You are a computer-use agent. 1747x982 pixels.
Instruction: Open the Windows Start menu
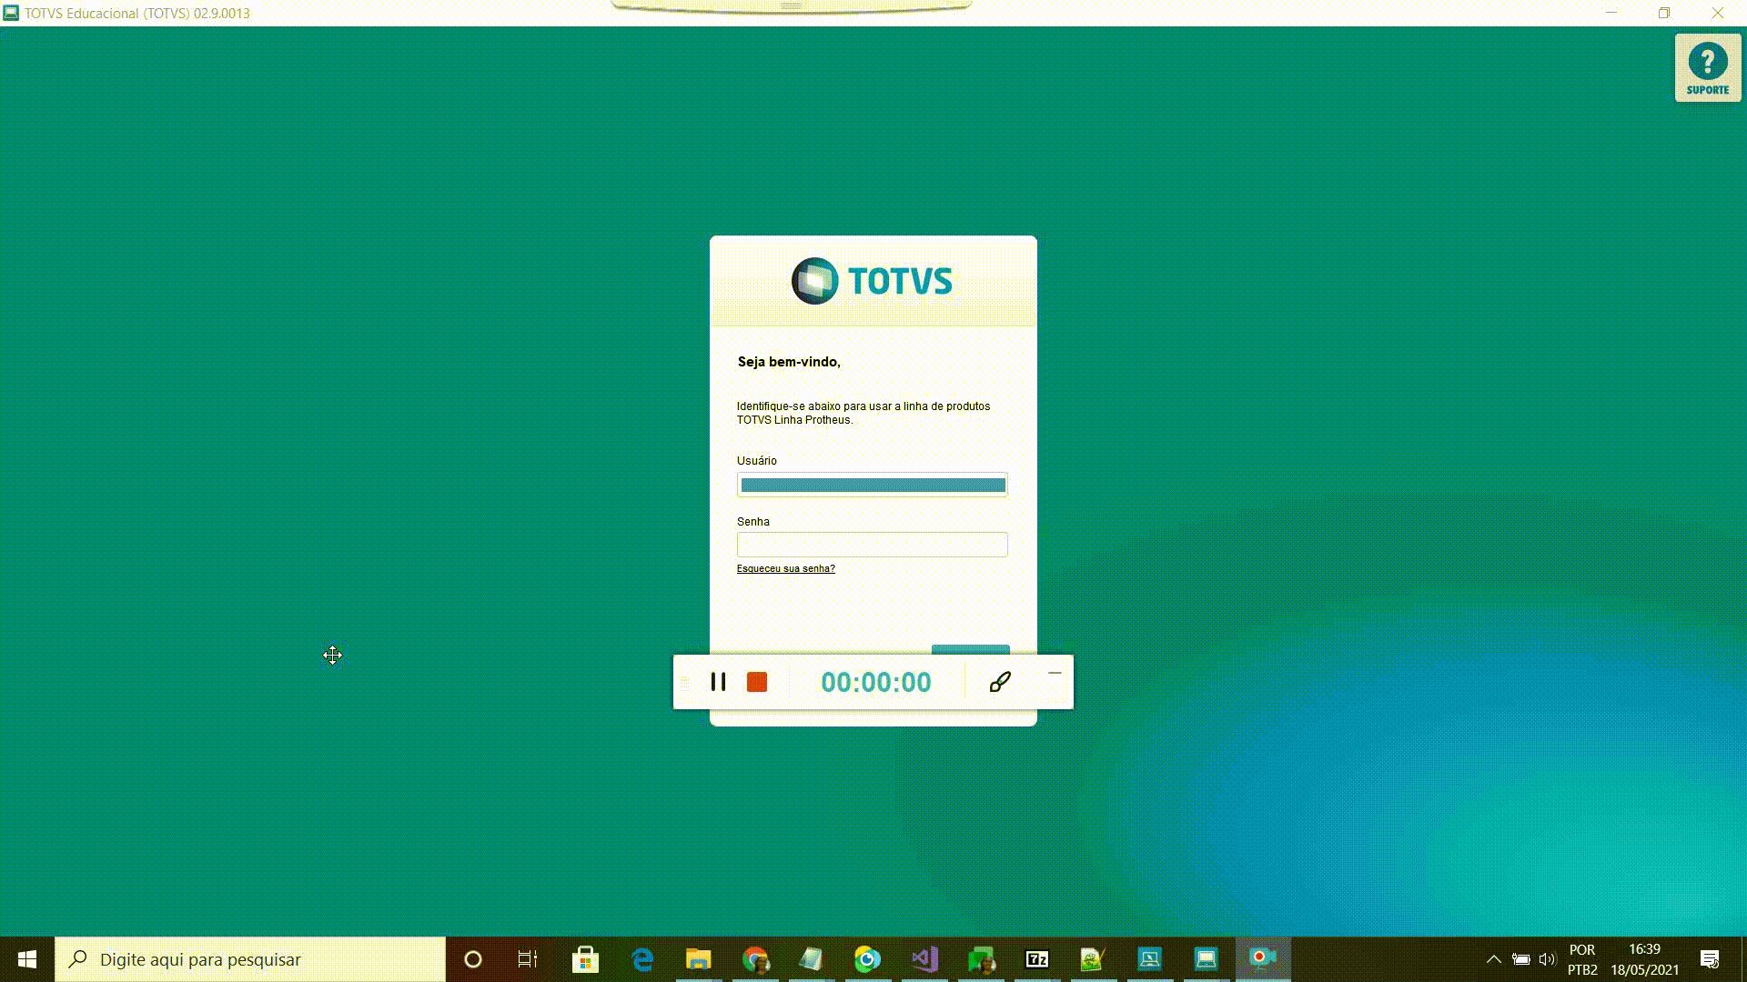point(27,959)
